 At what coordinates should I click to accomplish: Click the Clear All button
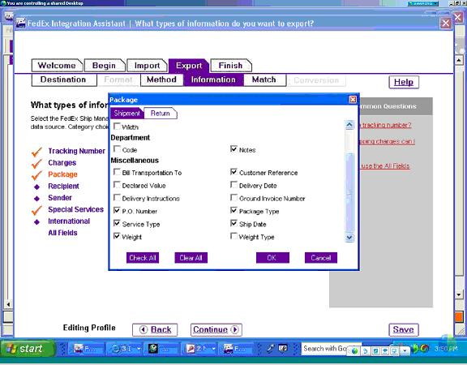pos(191,258)
